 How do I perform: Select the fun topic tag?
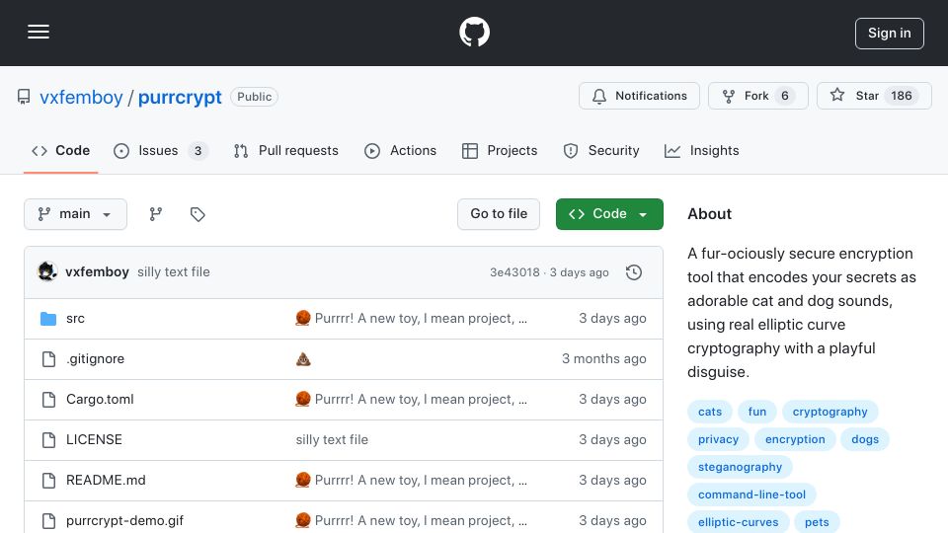(757, 412)
